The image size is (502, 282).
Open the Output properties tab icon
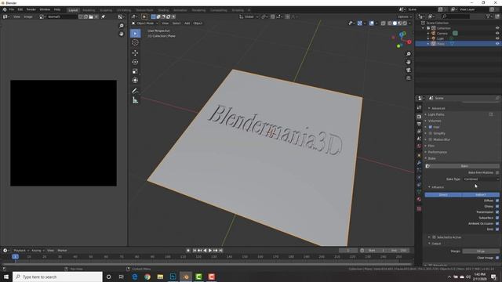click(x=419, y=124)
